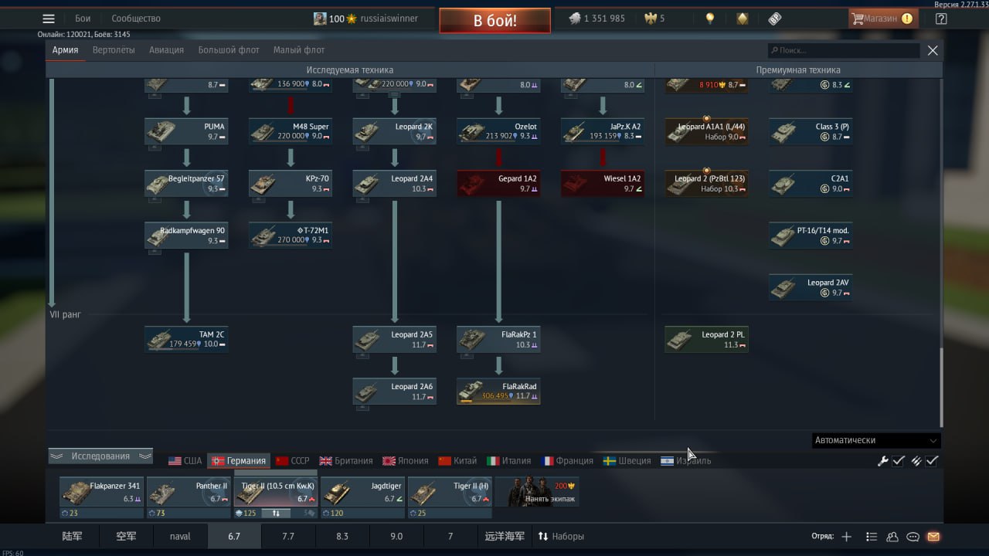Click the Silver Lions currency icon
Screen dimensions: 989x556
(x=575, y=19)
